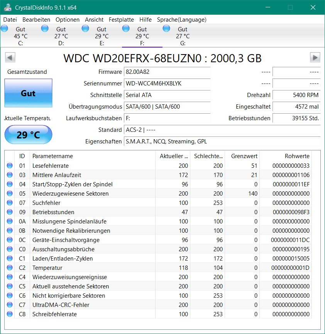Click status orb of Ausschaltungsabbrüche row
The height and width of the screenshot is (334, 325).
(x=10, y=249)
